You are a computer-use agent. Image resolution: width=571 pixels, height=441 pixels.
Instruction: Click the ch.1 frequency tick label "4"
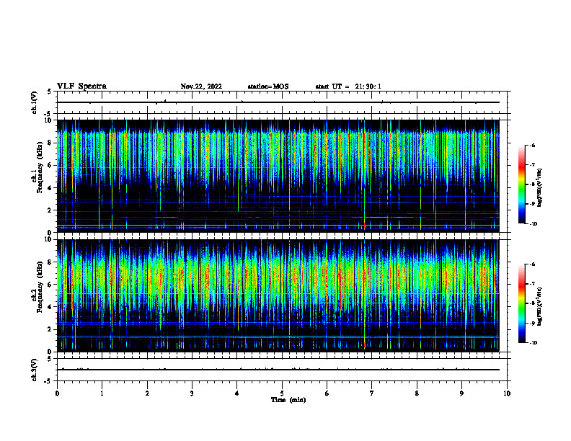tap(50, 188)
